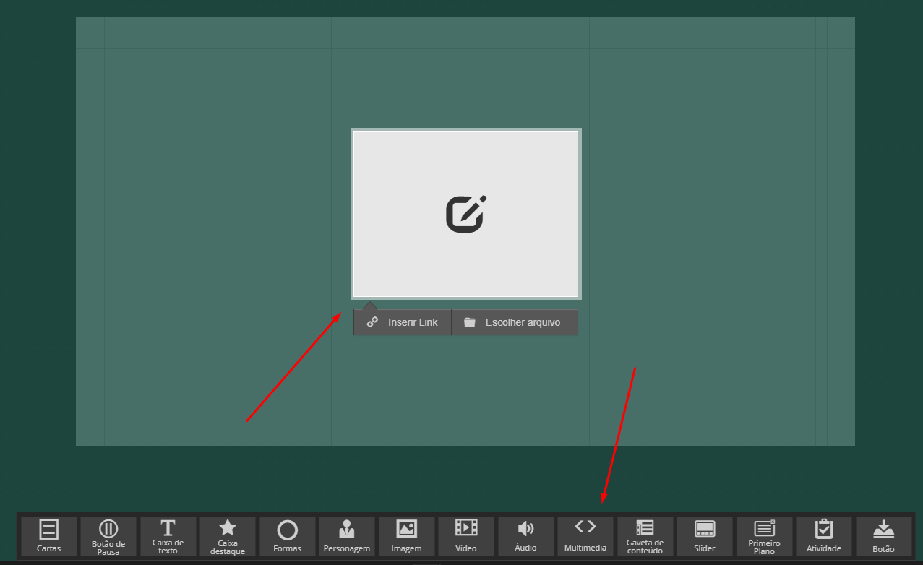Insert a Caixa de texto
Viewport: 923px width, 565px height.
pyautogui.click(x=168, y=536)
